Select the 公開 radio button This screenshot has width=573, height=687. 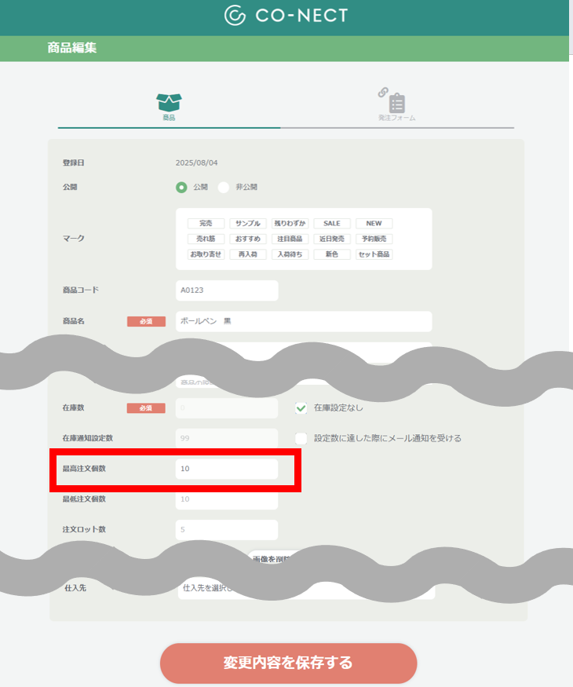(181, 187)
